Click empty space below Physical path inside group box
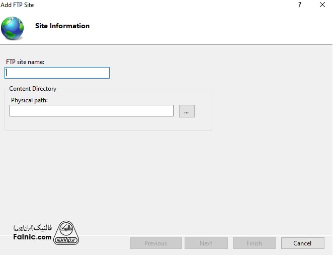 tap(101, 123)
